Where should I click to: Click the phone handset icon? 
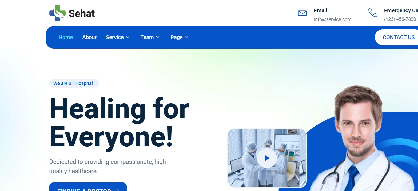(x=373, y=12)
